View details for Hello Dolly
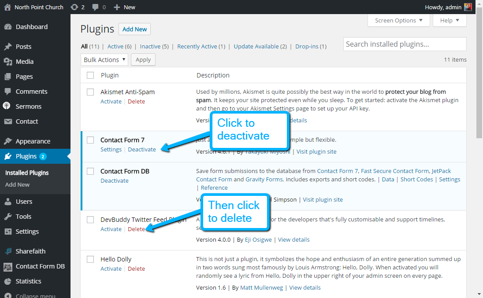483x298 pixels. 305,288
